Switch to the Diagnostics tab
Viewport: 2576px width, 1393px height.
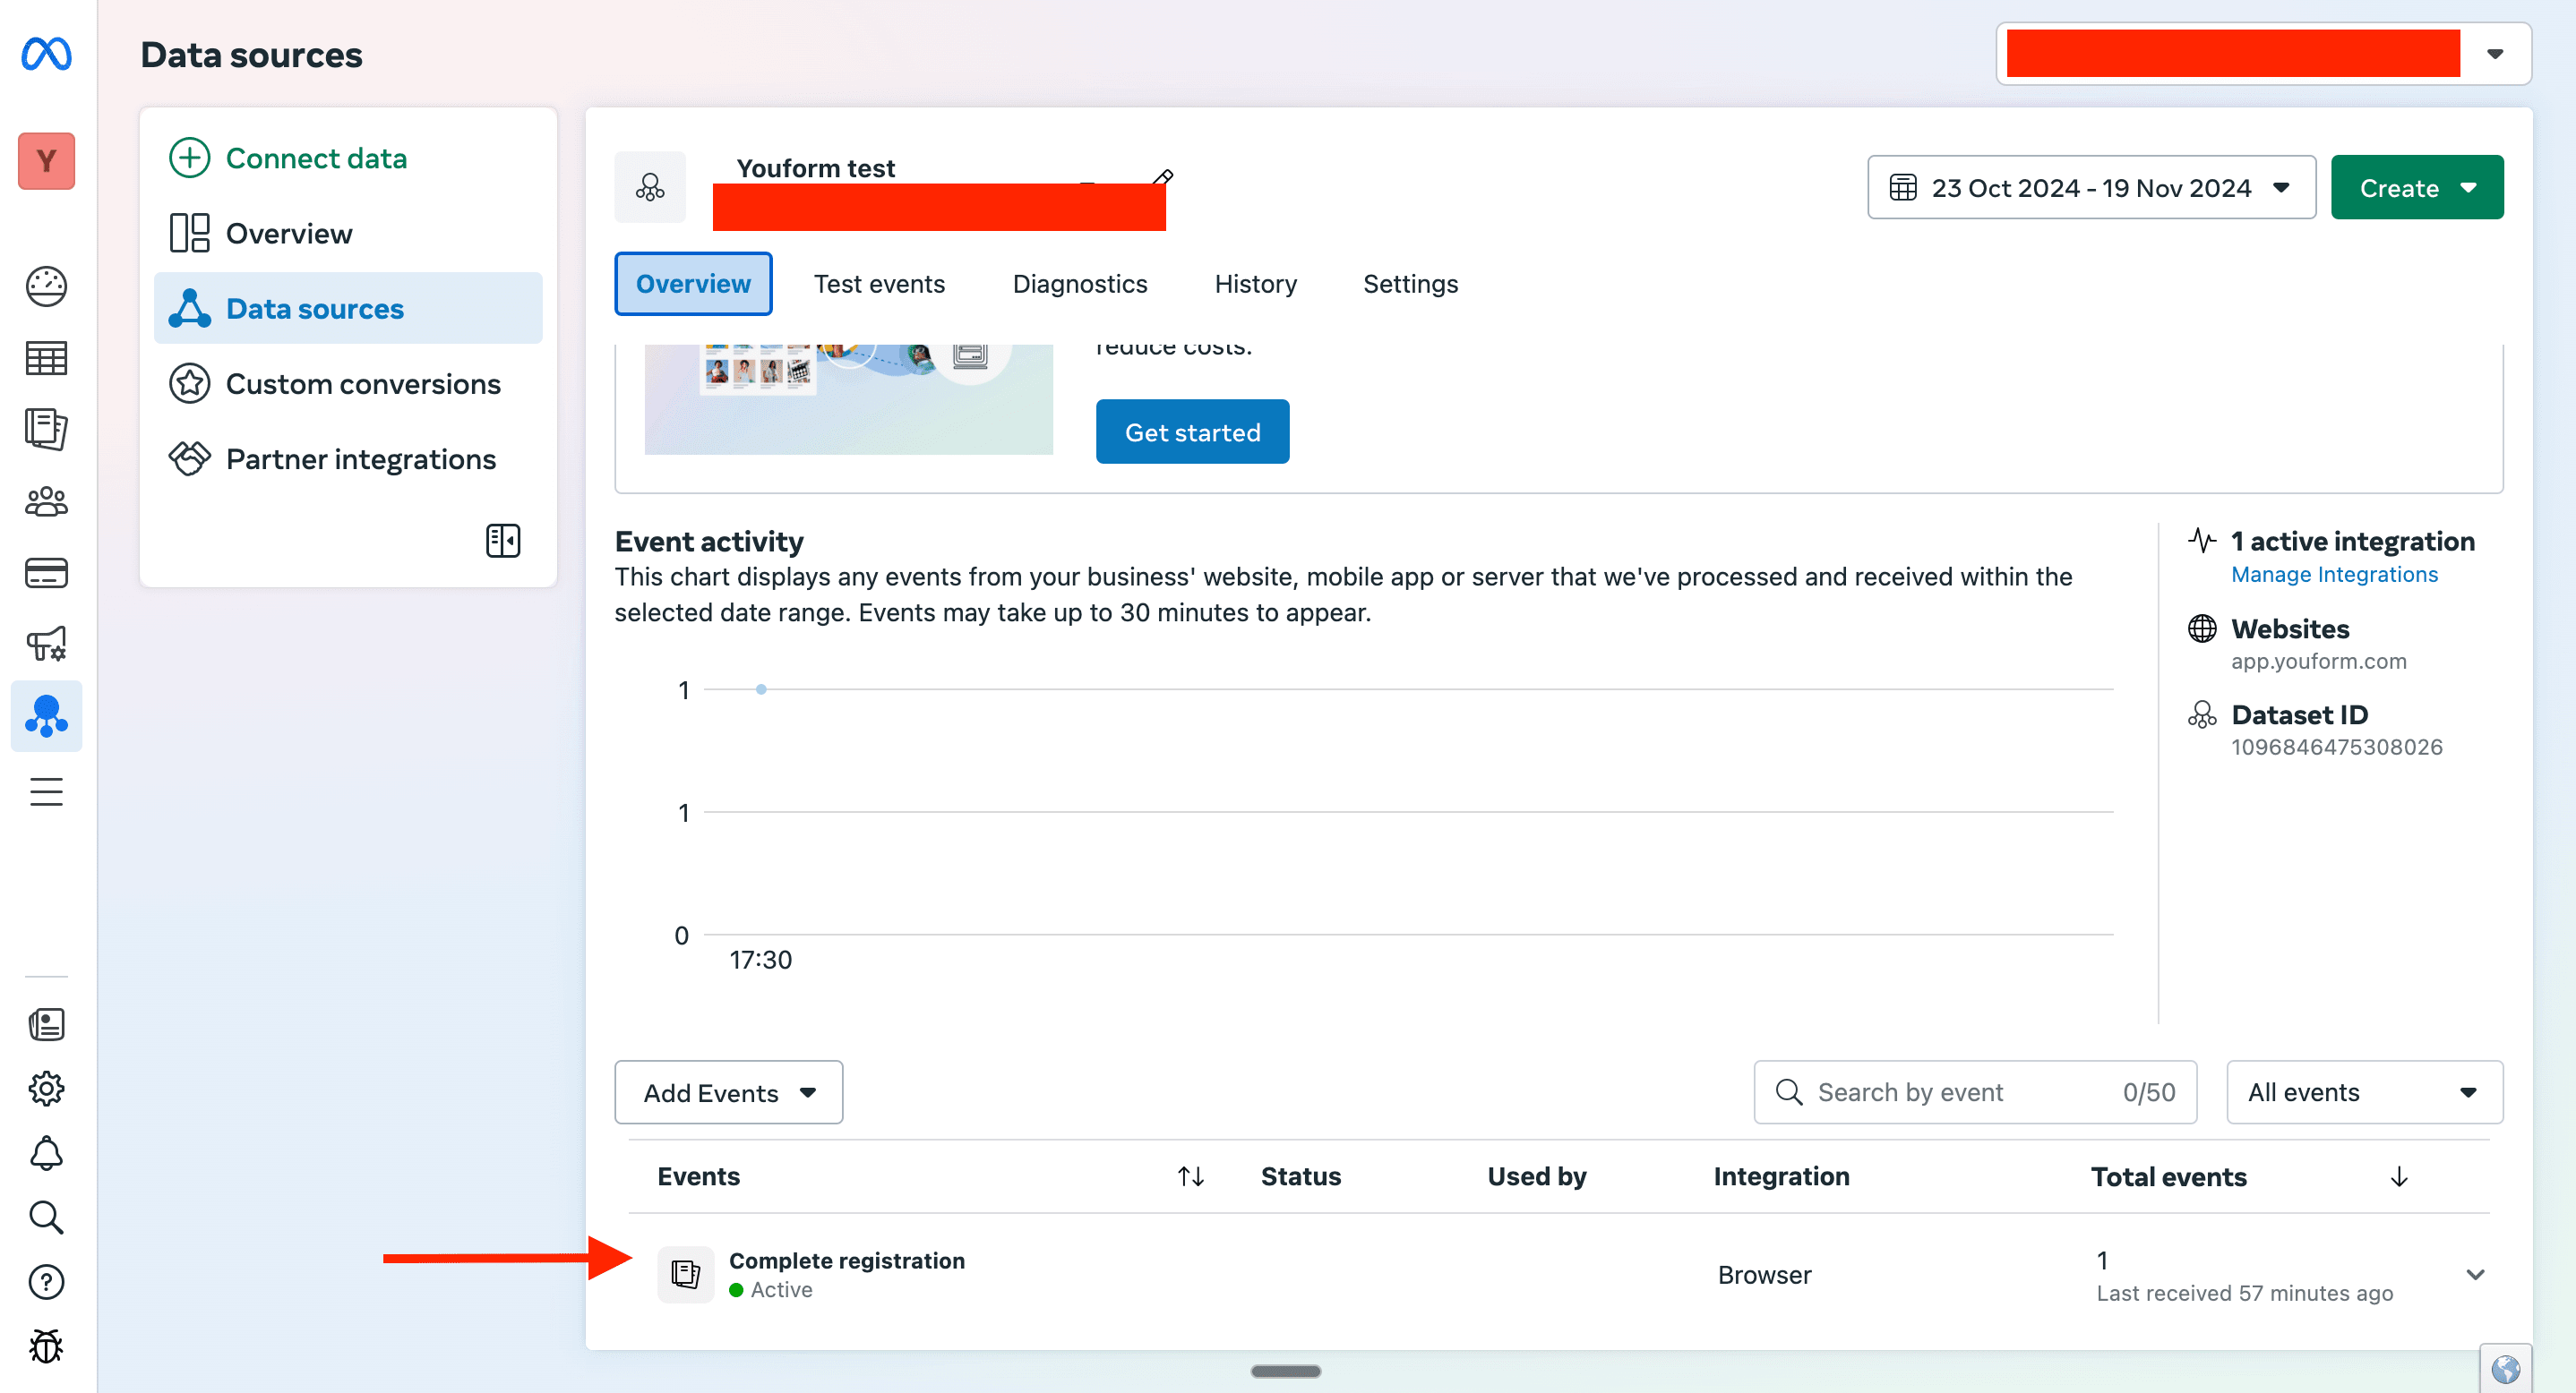click(x=1080, y=284)
